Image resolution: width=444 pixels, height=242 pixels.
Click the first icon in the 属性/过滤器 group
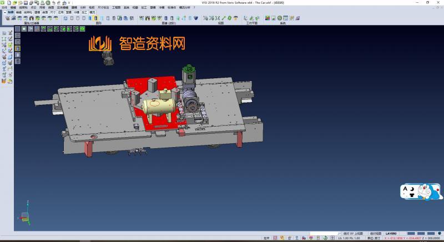[7, 18]
